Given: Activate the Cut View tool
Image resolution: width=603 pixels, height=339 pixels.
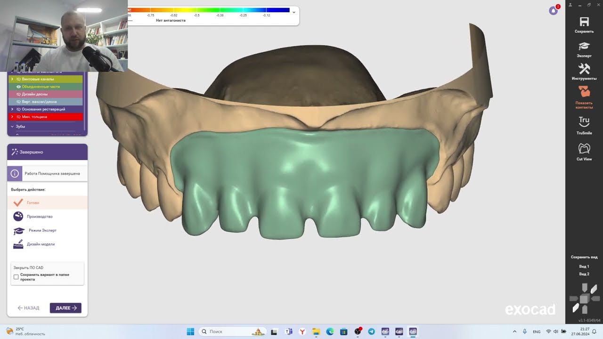Looking at the screenshot, I should point(584,152).
